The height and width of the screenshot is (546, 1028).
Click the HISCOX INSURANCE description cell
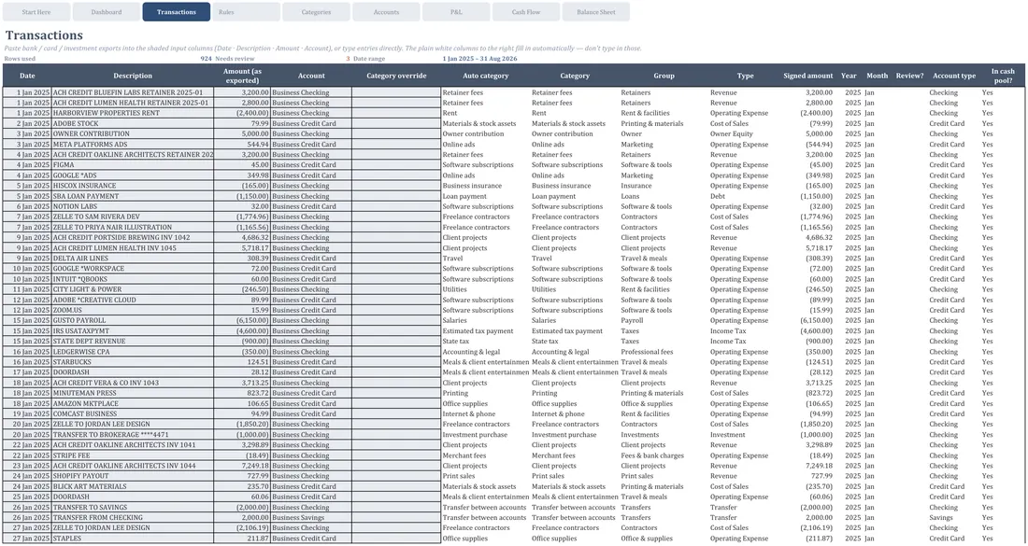[133, 186]
